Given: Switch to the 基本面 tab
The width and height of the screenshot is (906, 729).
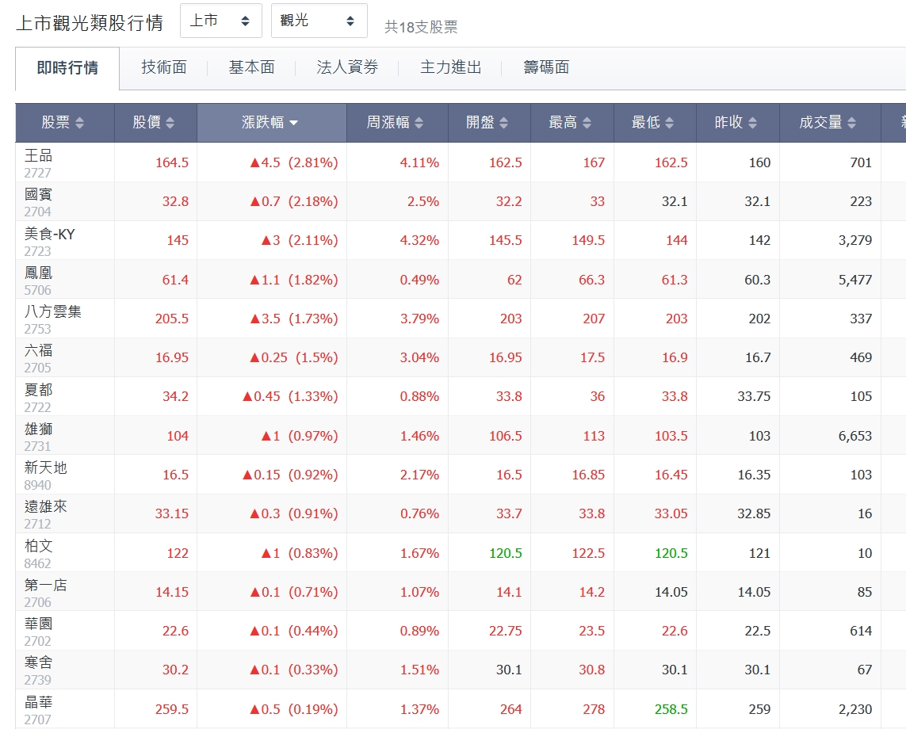Looking at the screenshot, I should coord(251,67).
